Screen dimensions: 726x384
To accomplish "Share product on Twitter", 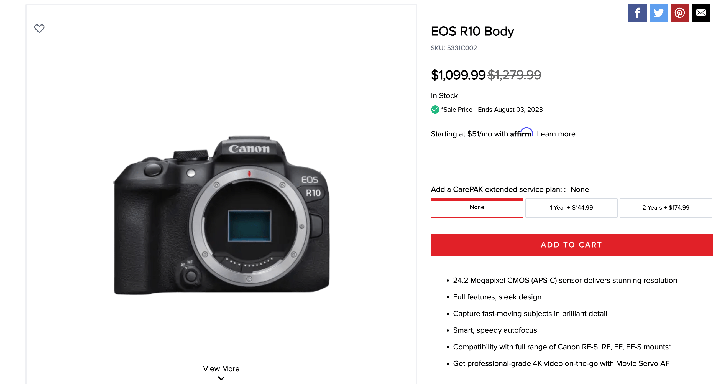I will [658, 13].
